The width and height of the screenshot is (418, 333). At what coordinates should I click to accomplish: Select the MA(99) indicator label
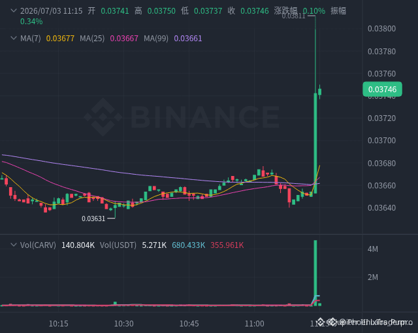pos(156,39)
